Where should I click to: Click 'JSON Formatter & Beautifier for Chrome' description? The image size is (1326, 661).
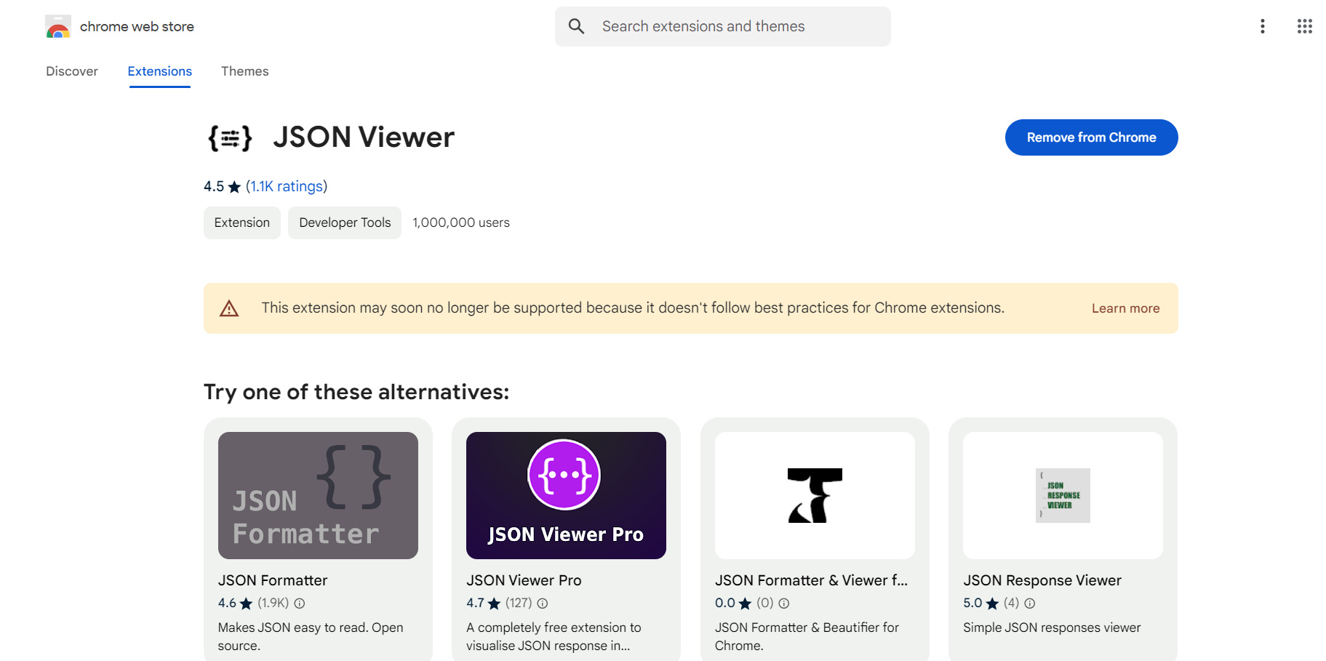click(807, 636)
